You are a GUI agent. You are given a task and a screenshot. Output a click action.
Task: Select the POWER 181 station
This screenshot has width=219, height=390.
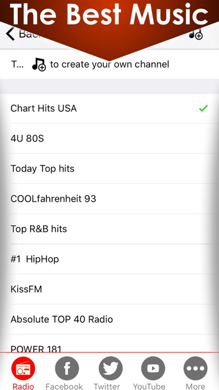pos(109,343)
